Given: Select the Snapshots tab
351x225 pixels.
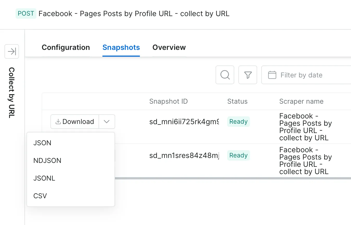Looking at the screenshot, I should click(121, 48).
